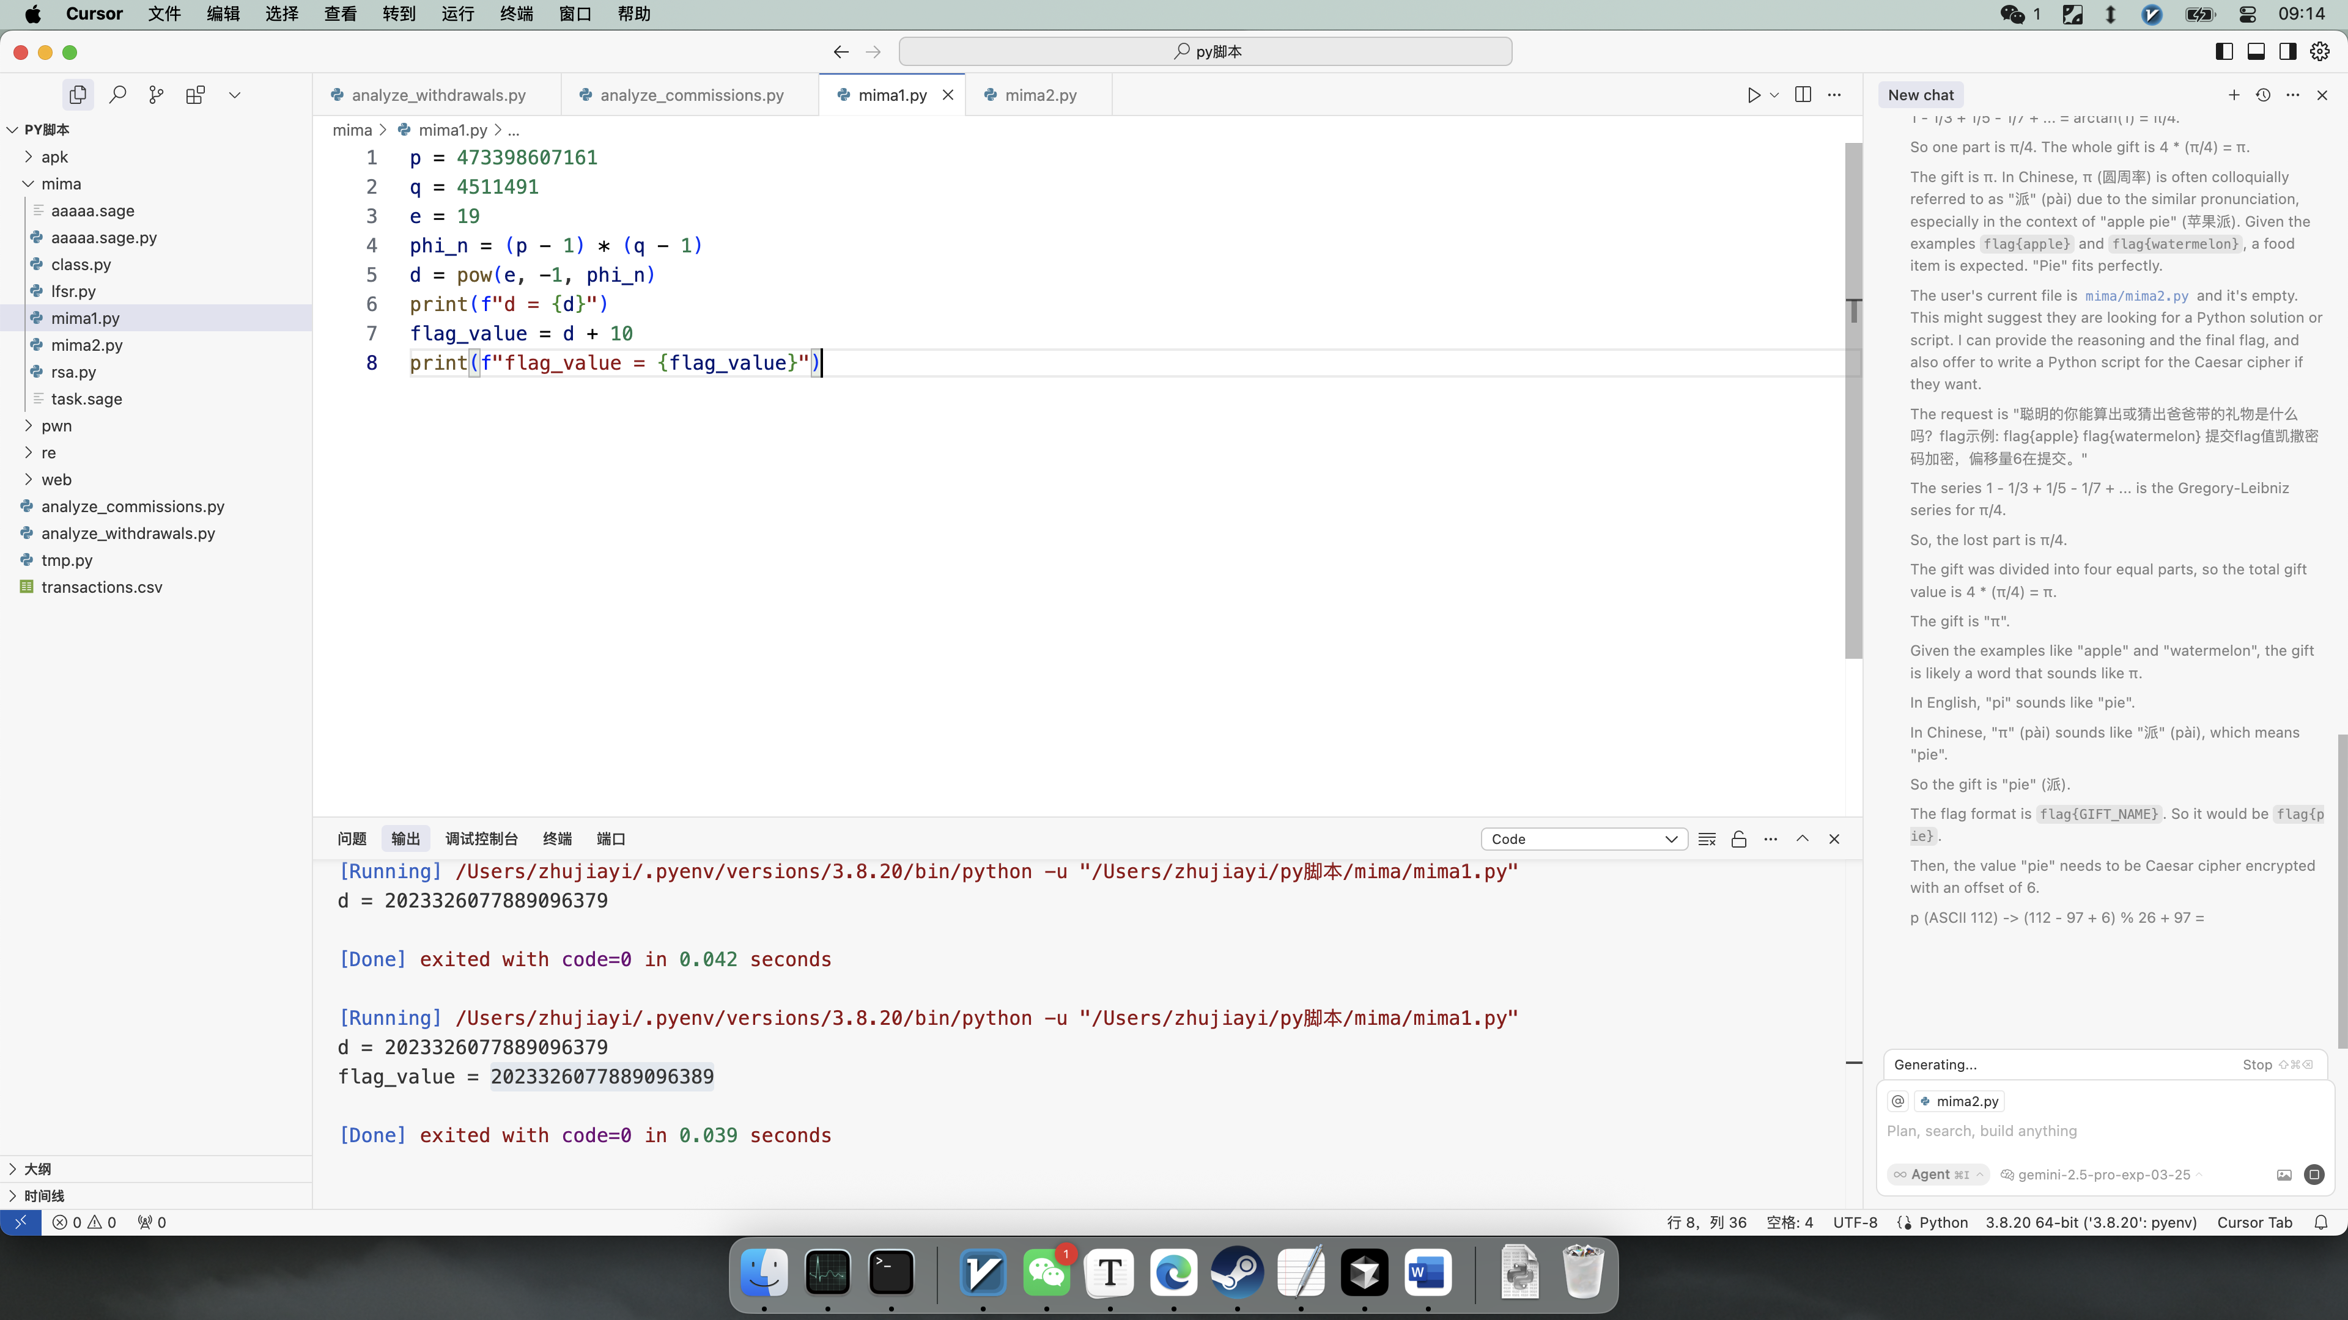This screenshot has height=1320, width=2348.
Task: Open the Source Control branch icon
Action: coord(157,95)
